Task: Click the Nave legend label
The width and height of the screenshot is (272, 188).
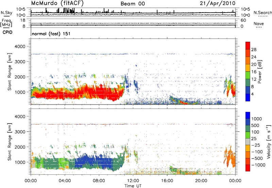Action: pyautogui.click(x=259, y=23)
